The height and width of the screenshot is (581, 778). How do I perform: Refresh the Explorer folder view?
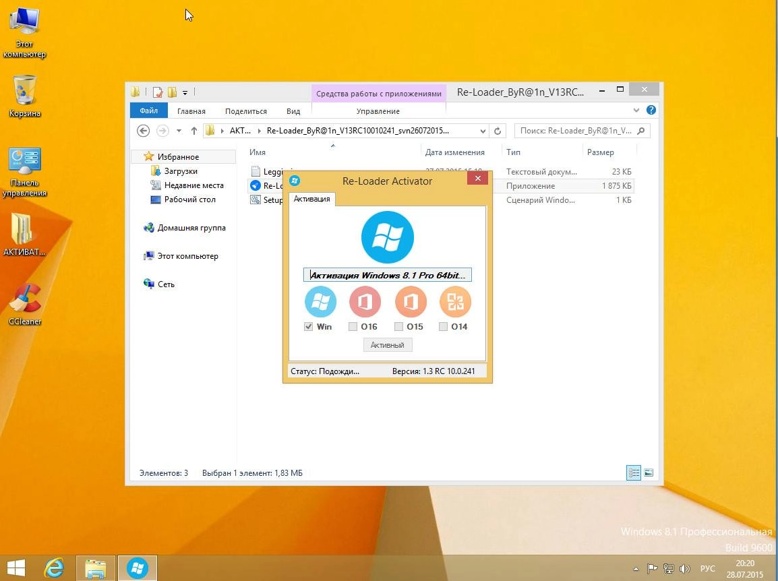[497, 131]
